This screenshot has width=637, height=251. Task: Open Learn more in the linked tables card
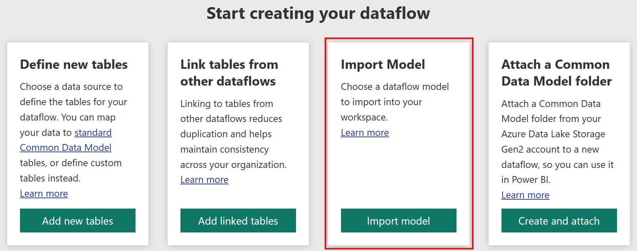click(204, 180)
